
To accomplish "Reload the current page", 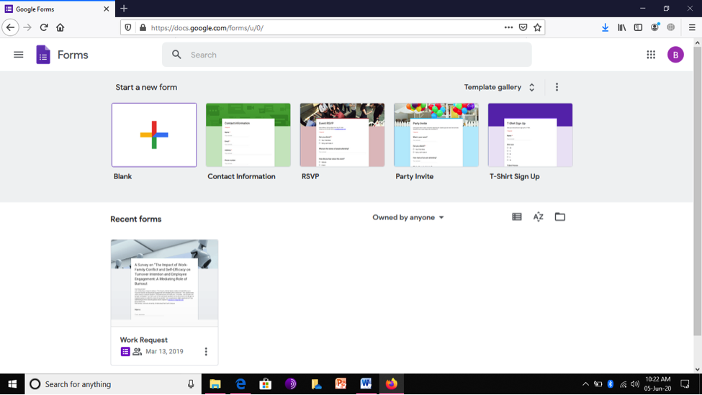I will coord(44,27).
